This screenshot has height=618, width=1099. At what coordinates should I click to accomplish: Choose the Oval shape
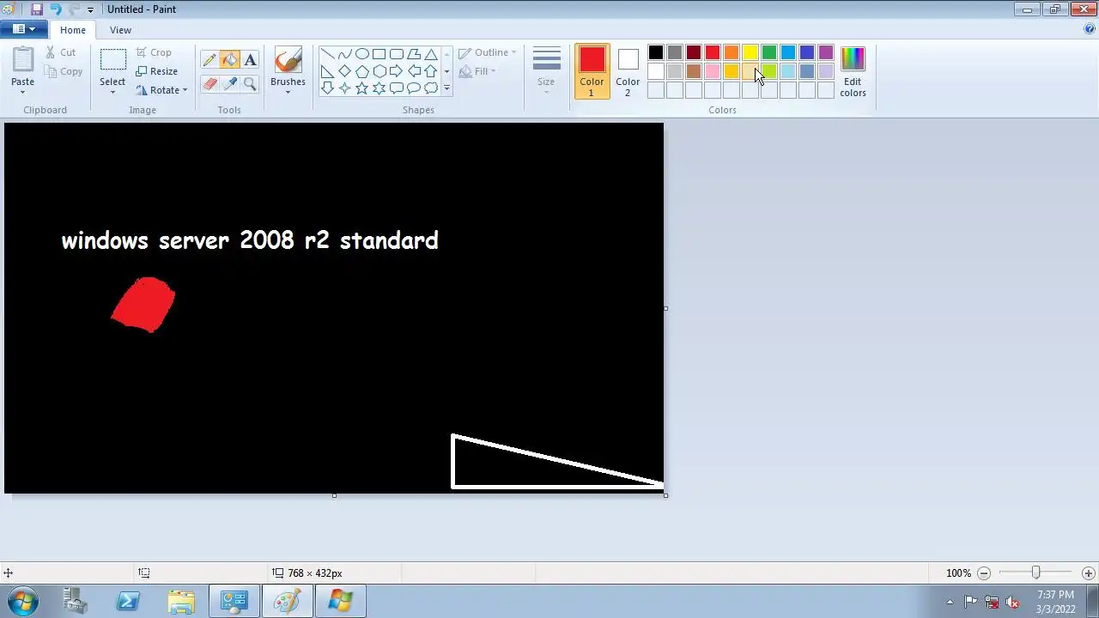pyautogui.click(x=361, y=54)
